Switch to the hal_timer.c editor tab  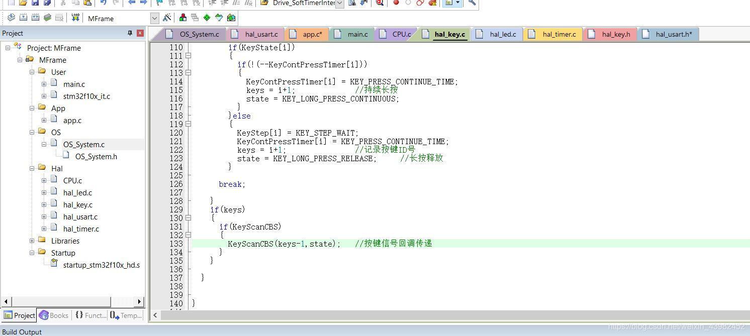pyautogui.click(x=553, y=34)
